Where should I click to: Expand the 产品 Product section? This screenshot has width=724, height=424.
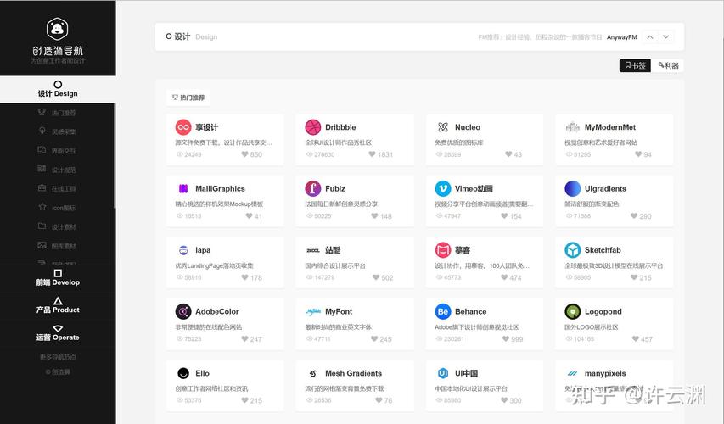[x=58, y=305]
